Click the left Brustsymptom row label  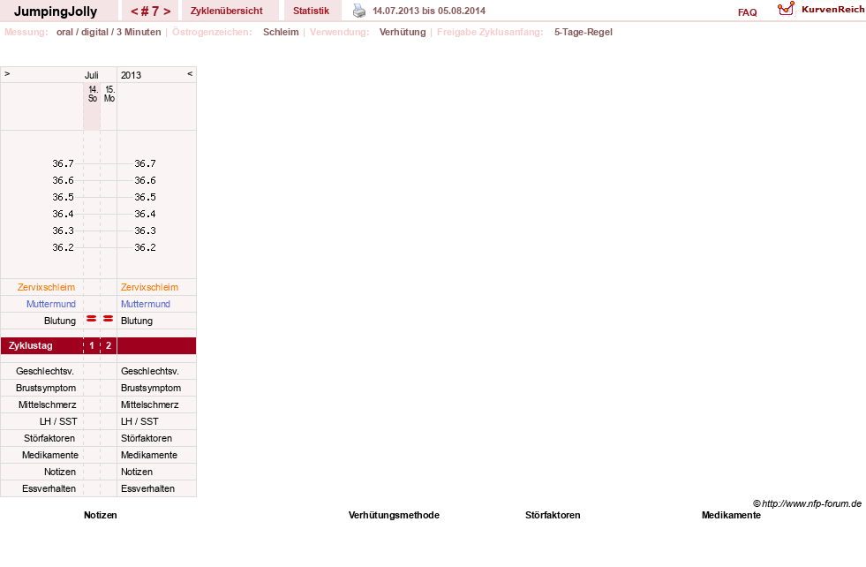46,388
